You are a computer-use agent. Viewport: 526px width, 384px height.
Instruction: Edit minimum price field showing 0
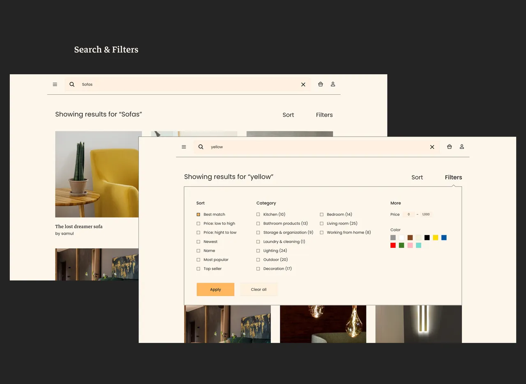[408, 214]
